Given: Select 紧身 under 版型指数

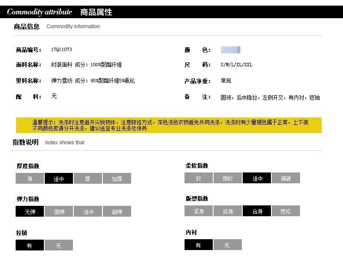Looking at the screenshot, I should [198, 211].
